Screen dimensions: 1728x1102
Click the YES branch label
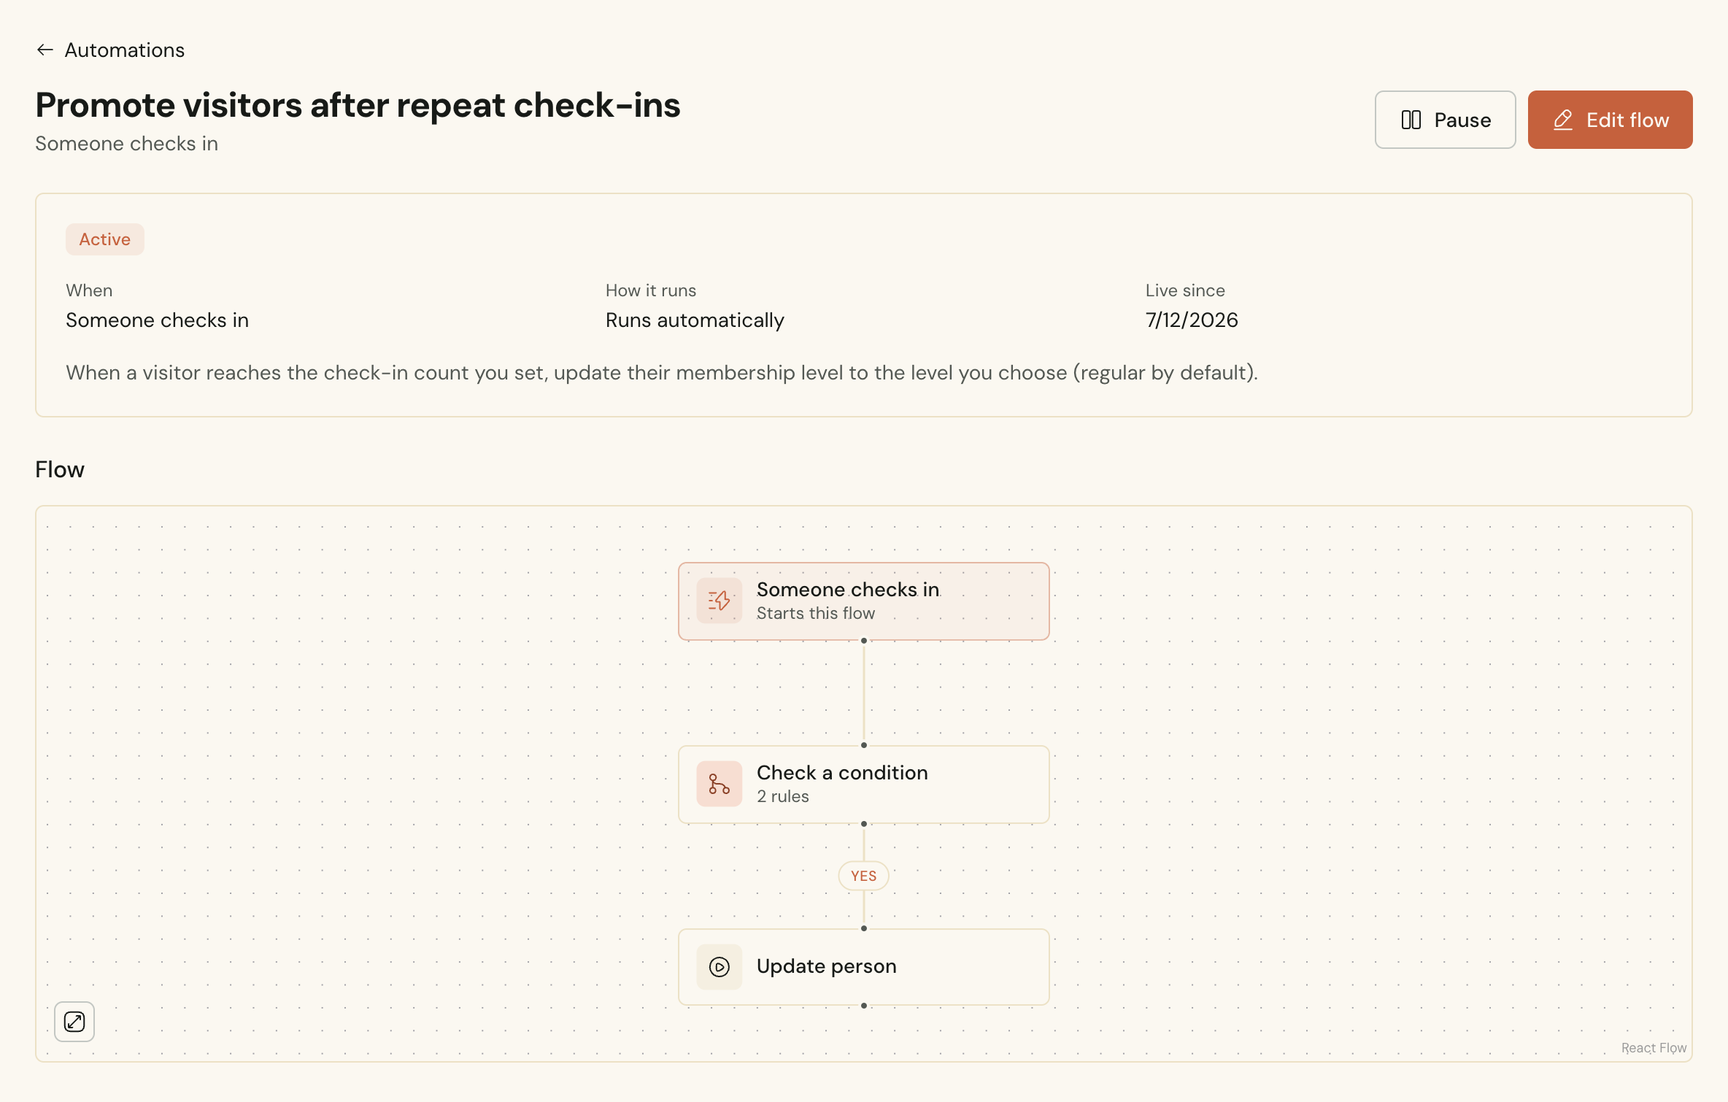[863, 876]
